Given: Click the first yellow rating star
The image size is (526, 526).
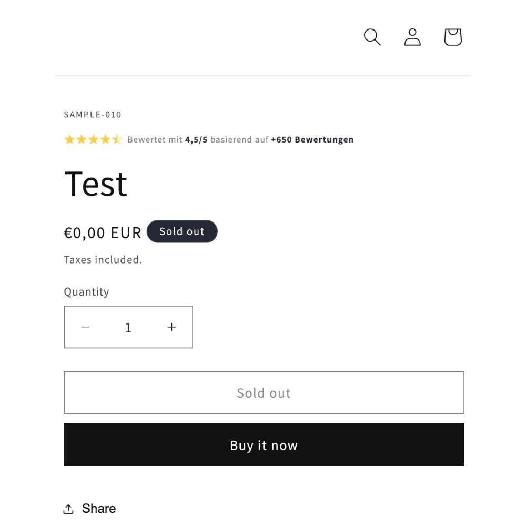Looking at the screenshot, I should (69, 139).
